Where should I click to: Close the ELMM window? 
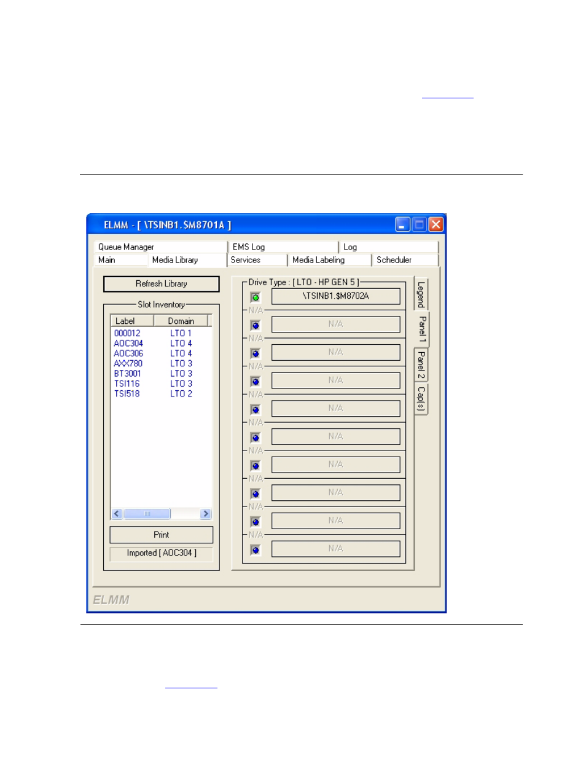coord(436,224)
